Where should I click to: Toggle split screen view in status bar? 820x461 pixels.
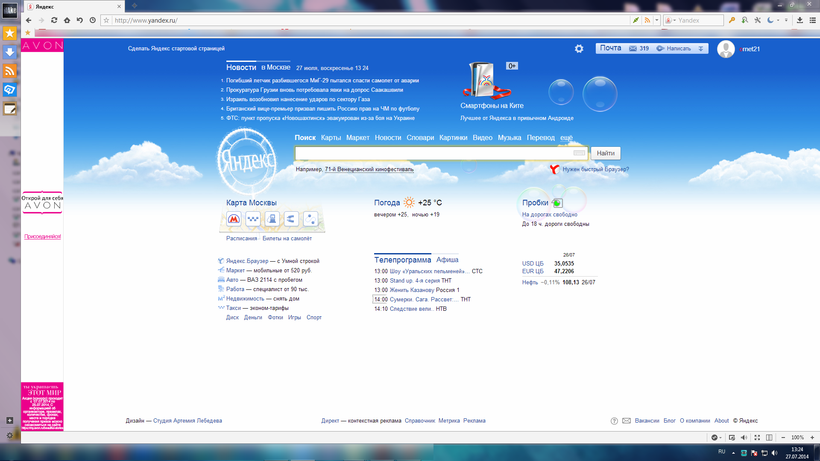[x=769, y=438]
